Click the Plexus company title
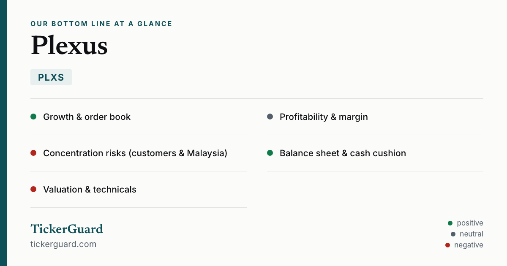The image size is (507, 266). pyautogui.click(x=69, y=45)
